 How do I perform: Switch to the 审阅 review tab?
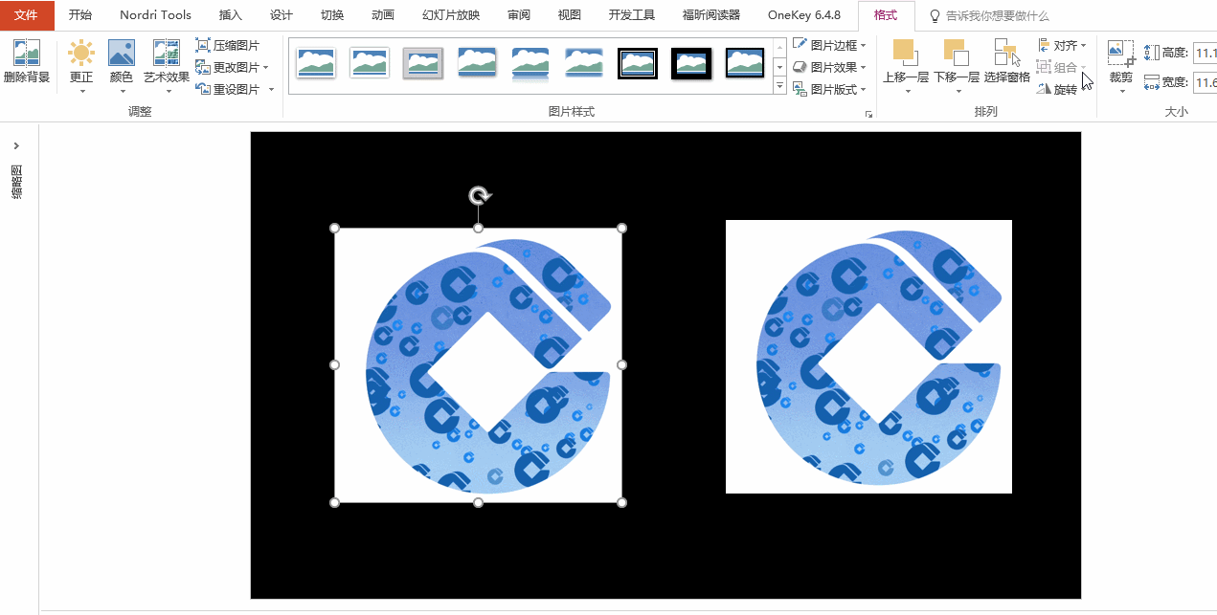519,15
